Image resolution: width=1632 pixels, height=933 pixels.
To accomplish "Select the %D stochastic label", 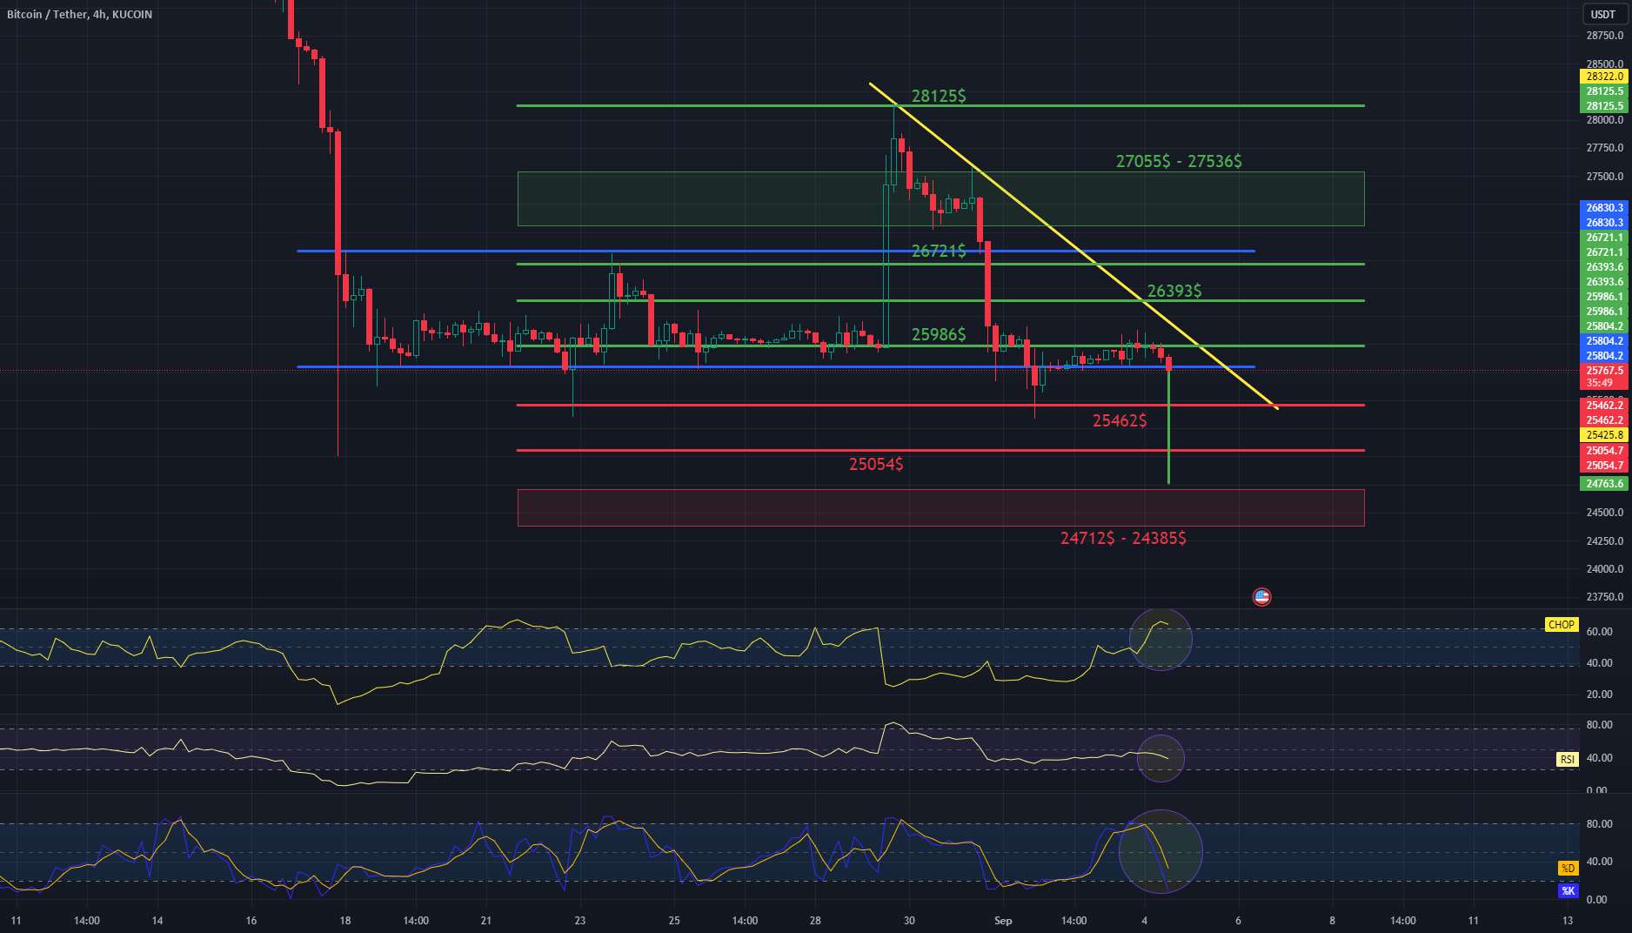I will pyautogui.click(x=1568, y=868).
